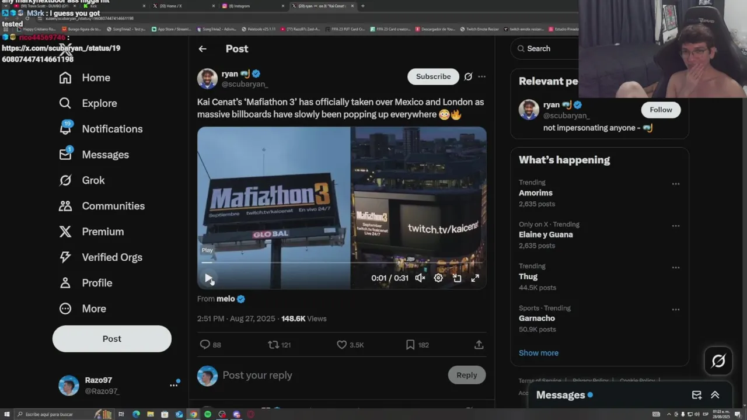Open options for Amorims trend
The image size is (747, 420).
[x=676, y=184]
